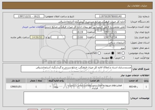The height and width of the screenshot is (110, 155).
Task: Select the کالا/خدمت radio button
Action: click(x=99, y=53)
